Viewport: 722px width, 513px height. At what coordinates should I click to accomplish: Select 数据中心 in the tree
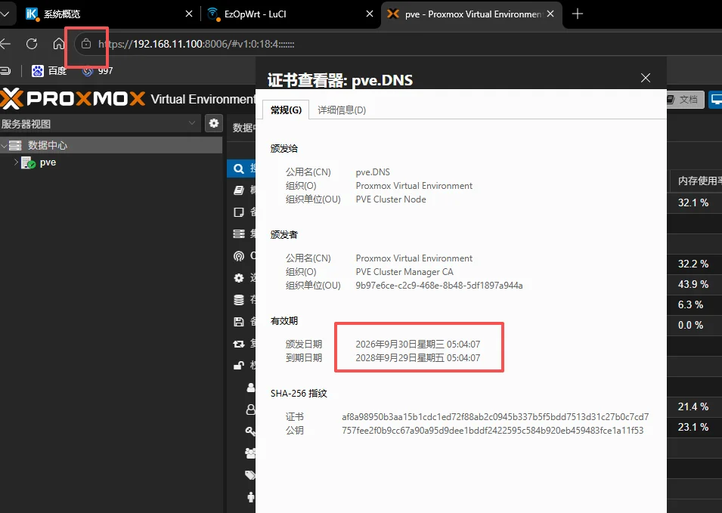48,145
